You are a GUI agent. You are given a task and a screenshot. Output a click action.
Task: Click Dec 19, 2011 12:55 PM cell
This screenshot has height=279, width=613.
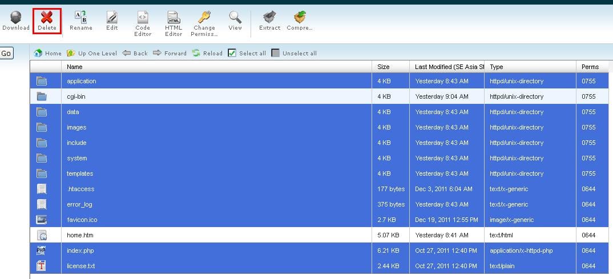pos(446,220)
